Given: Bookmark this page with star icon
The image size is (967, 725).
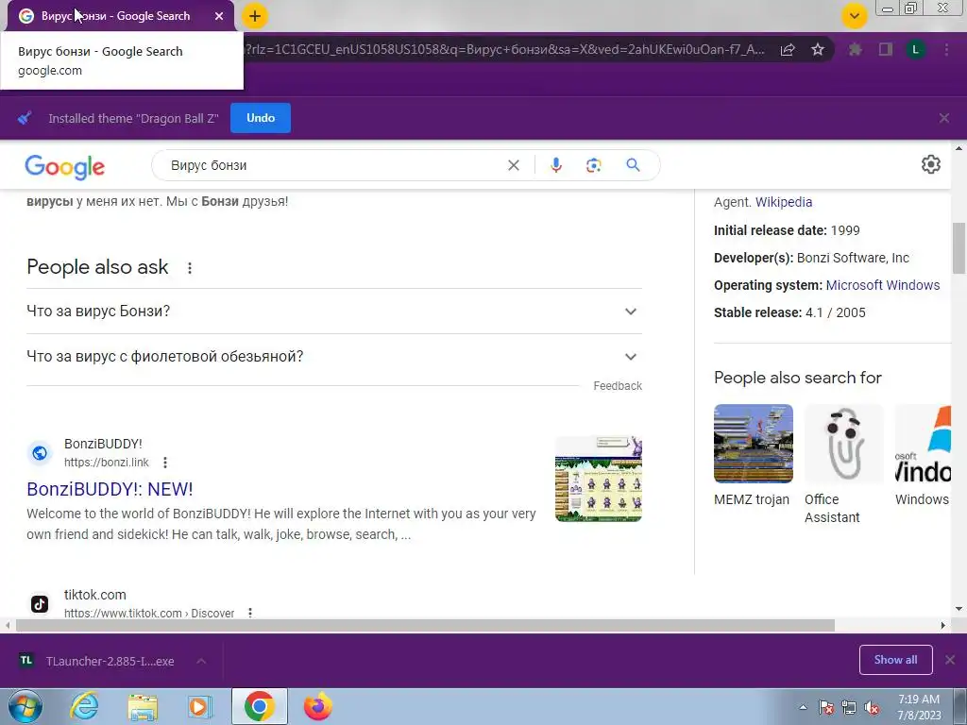Looking at the screenshot, I should tap(818, 49).
